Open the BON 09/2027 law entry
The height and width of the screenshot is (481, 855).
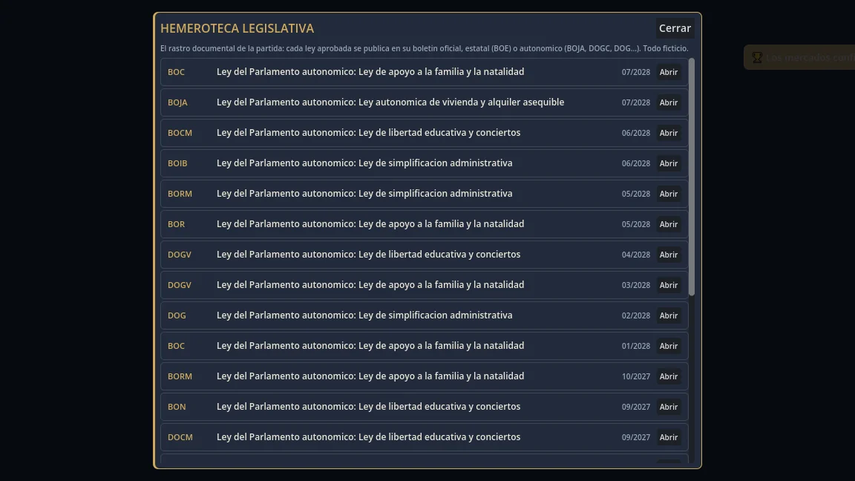[669, 407]
